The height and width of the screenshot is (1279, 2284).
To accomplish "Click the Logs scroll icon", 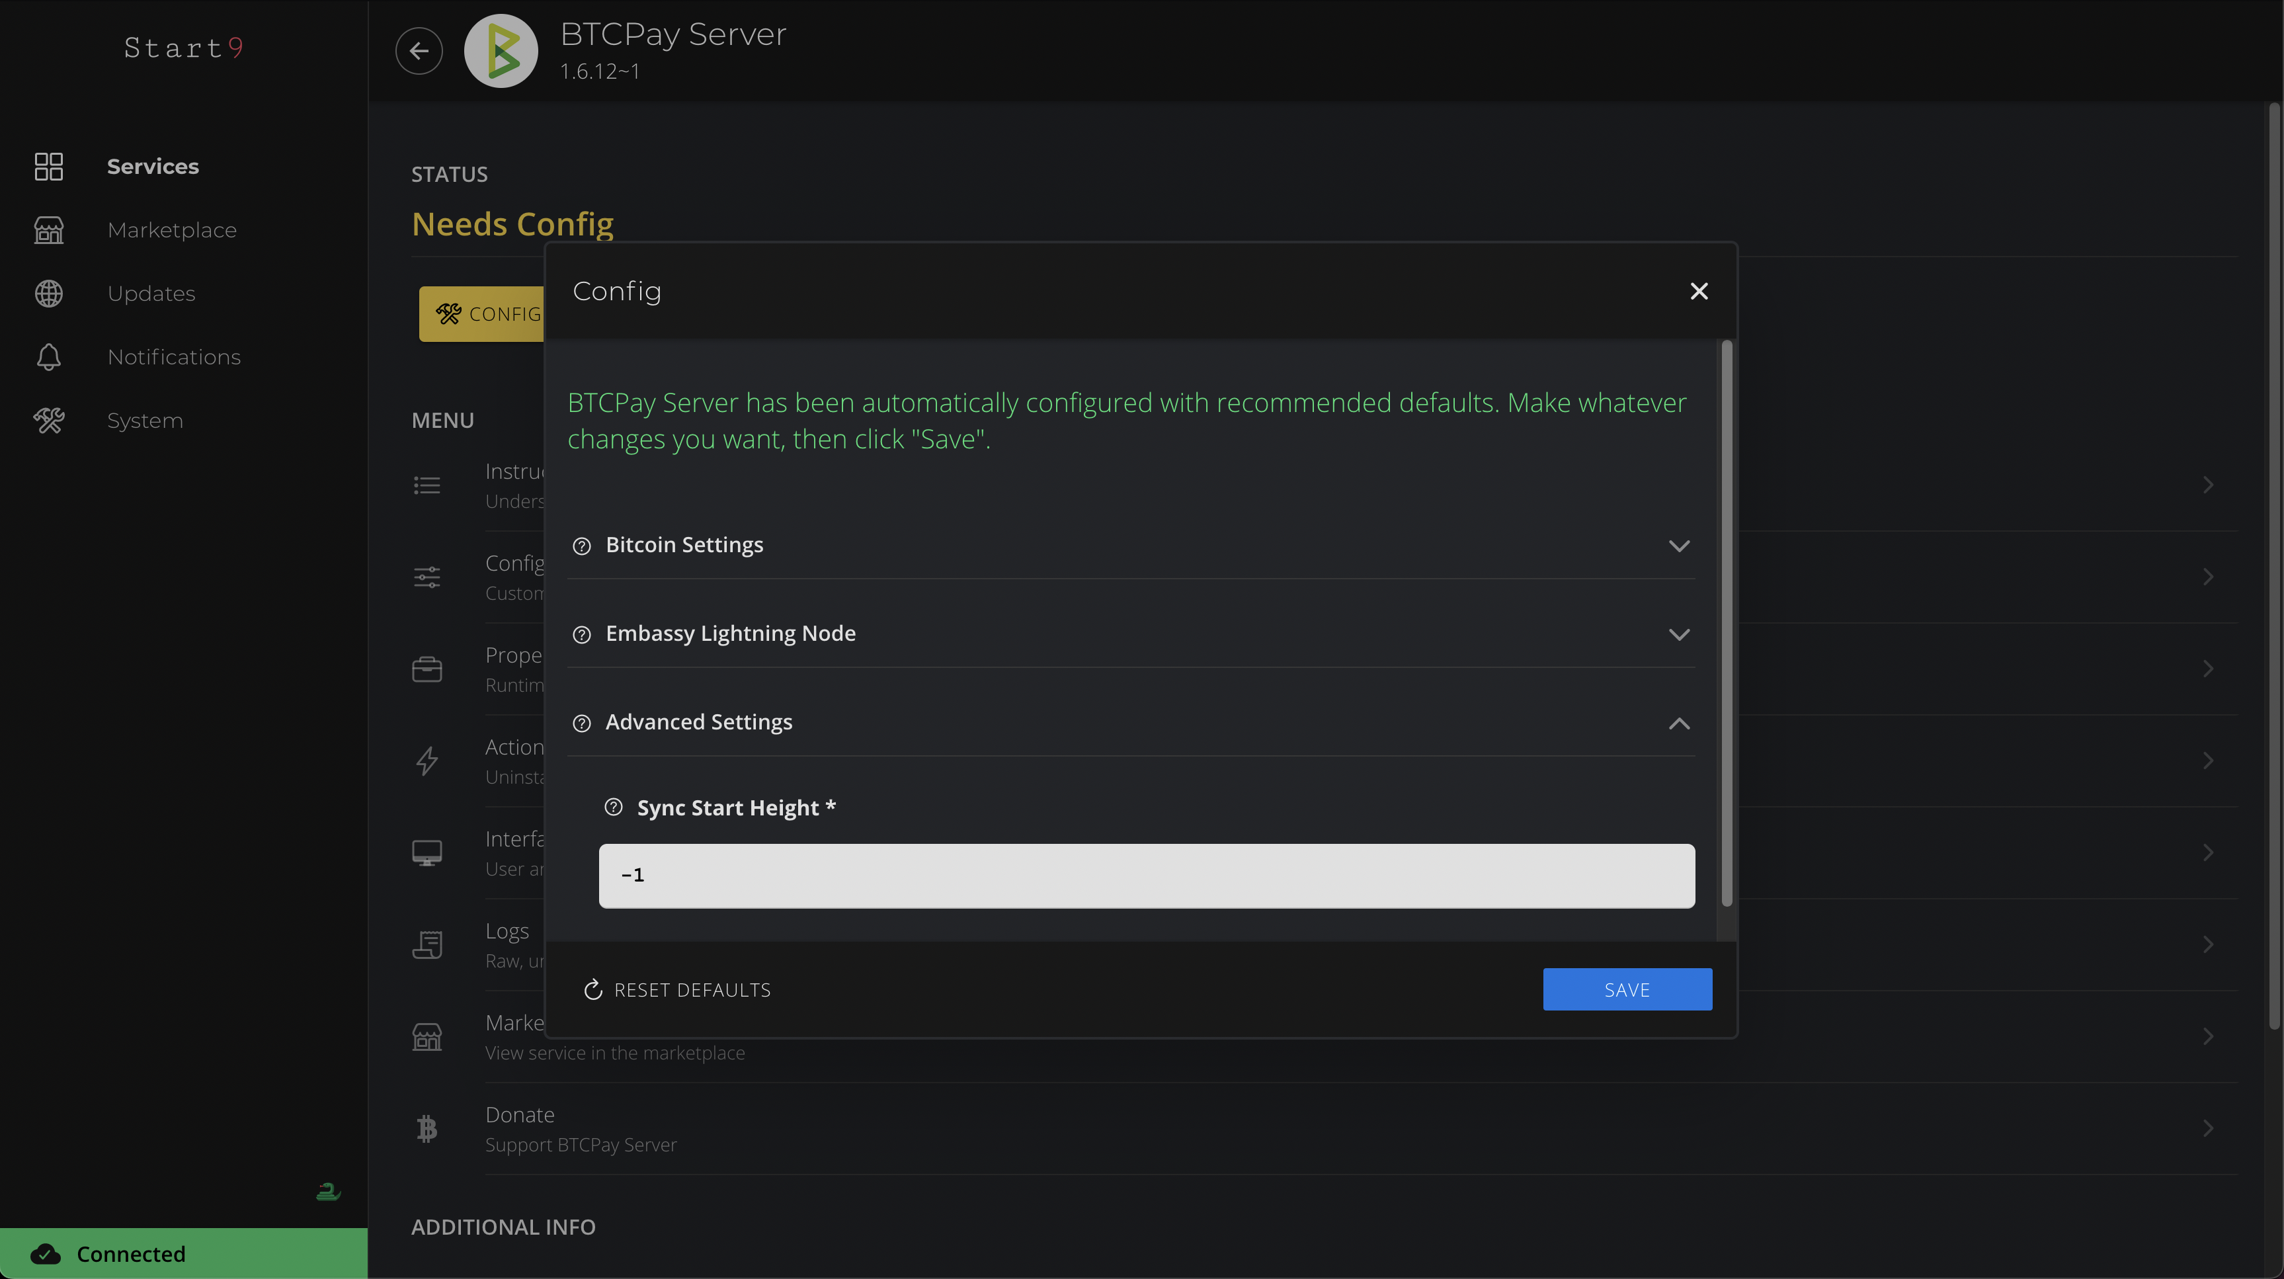I will (427, 944).
